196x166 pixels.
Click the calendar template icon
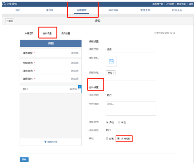tap(111, 61)
